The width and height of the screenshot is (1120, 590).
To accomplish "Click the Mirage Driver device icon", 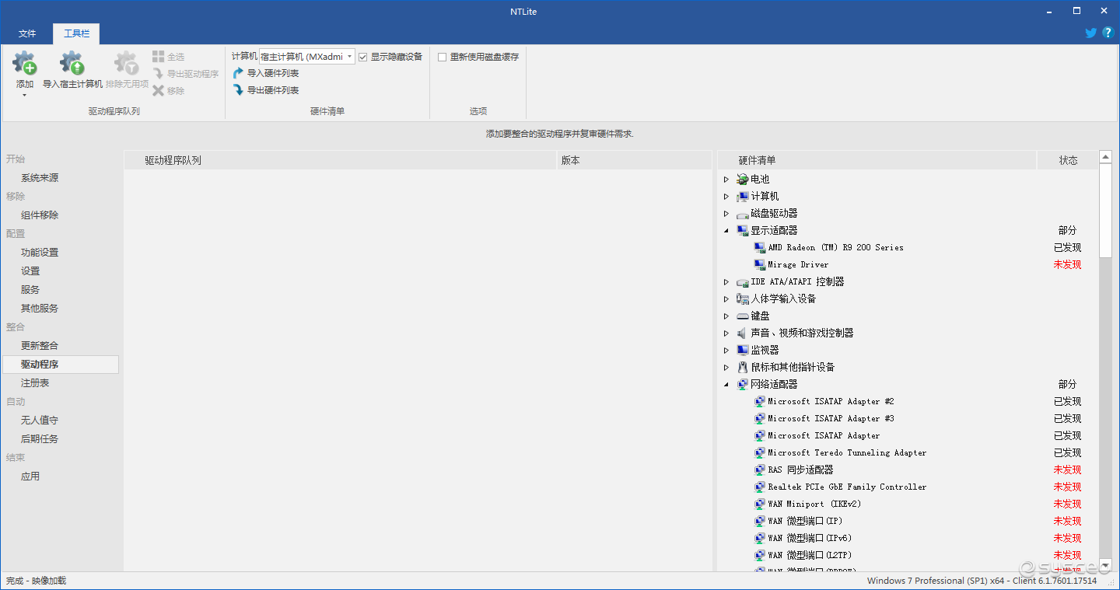I will point(760,265).
